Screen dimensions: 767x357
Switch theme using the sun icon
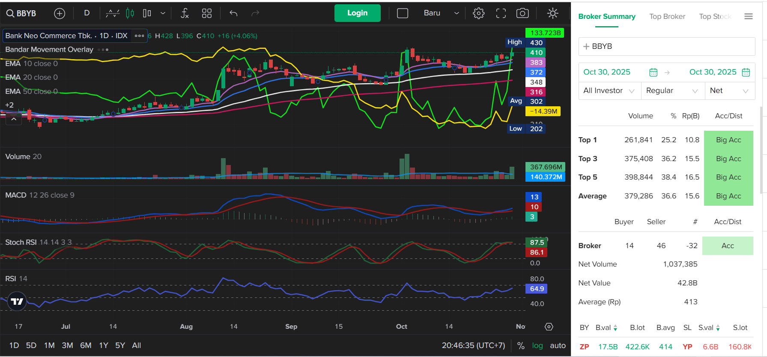552,13
